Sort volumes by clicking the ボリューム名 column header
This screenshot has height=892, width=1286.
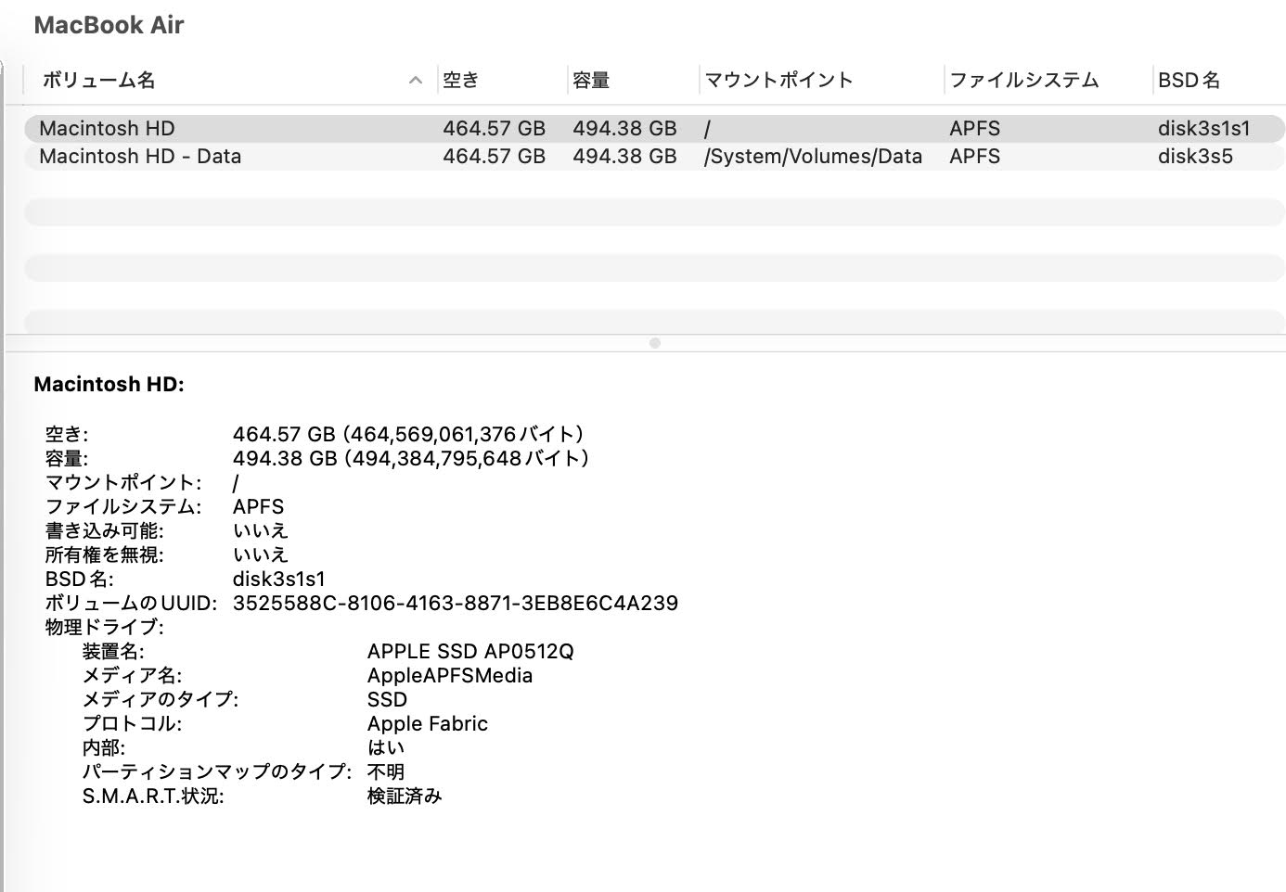point(99,81)
